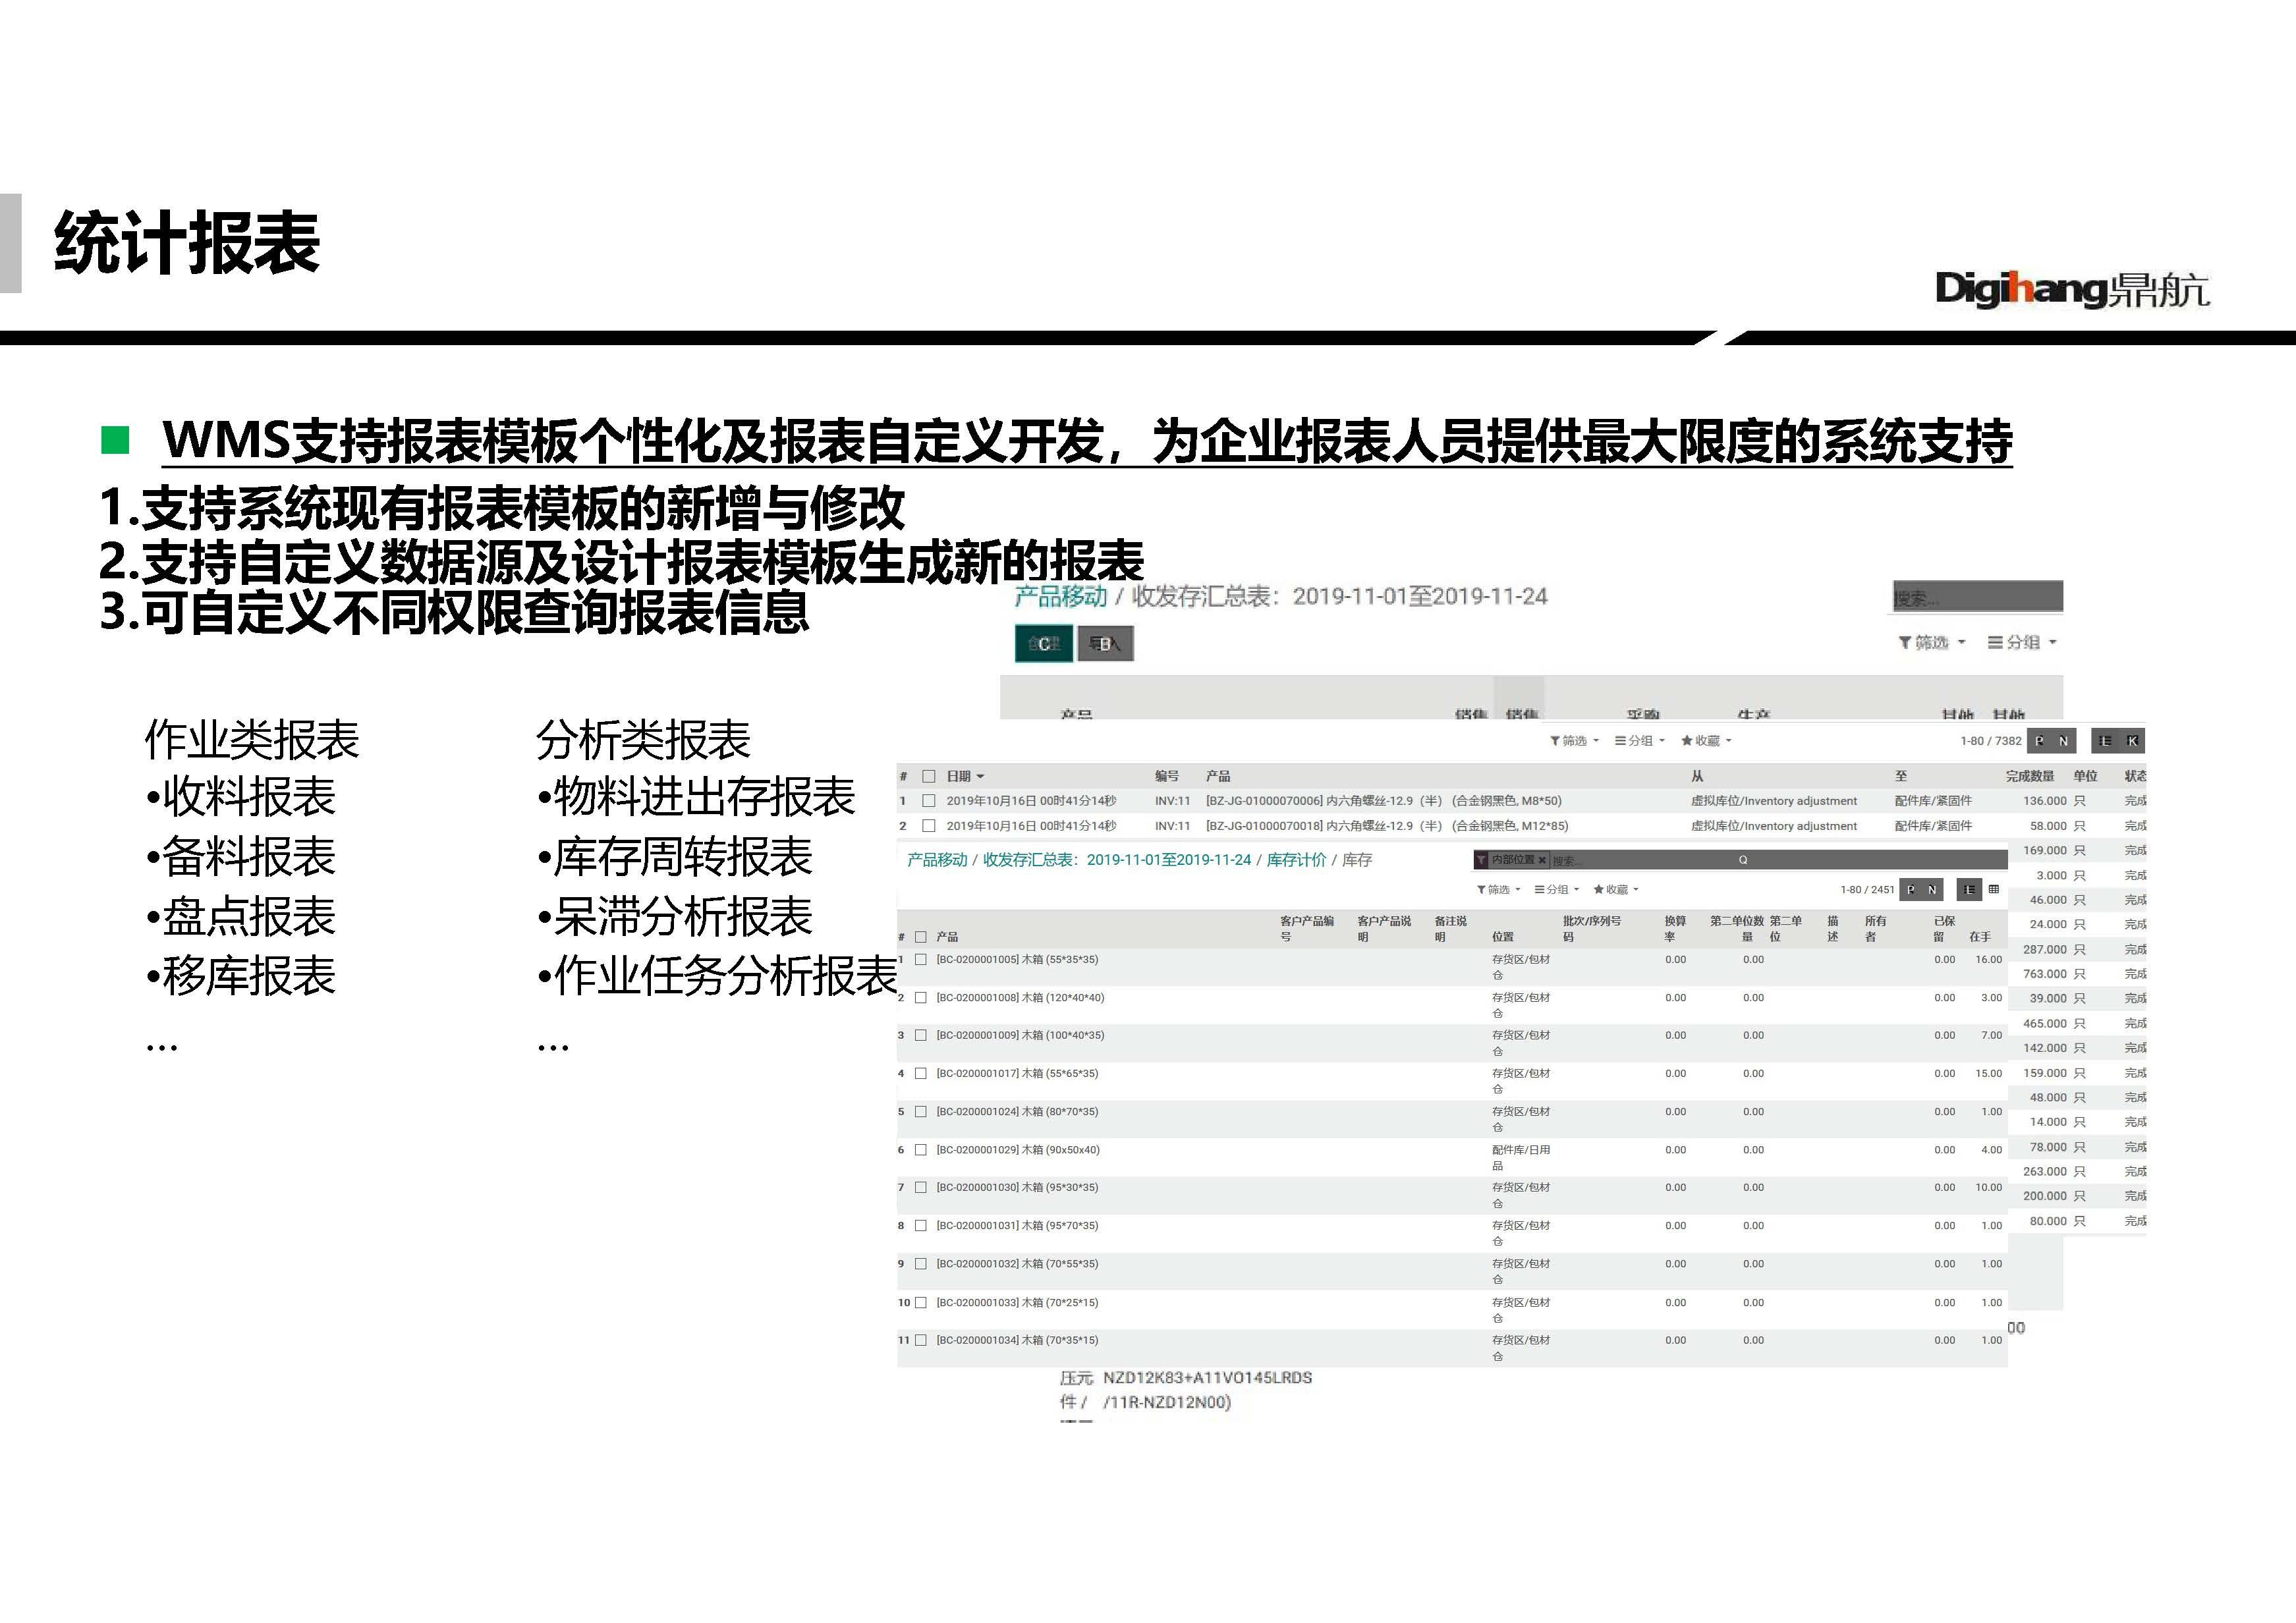Click the 763.000 quantity value

click(2044, 974)
